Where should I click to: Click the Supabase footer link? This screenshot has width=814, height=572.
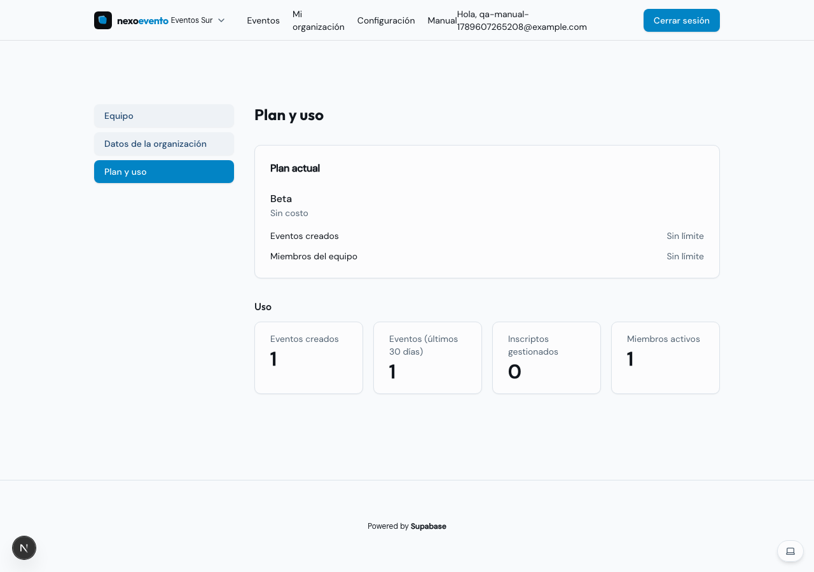pyautogui.click(x=429, y=526)
